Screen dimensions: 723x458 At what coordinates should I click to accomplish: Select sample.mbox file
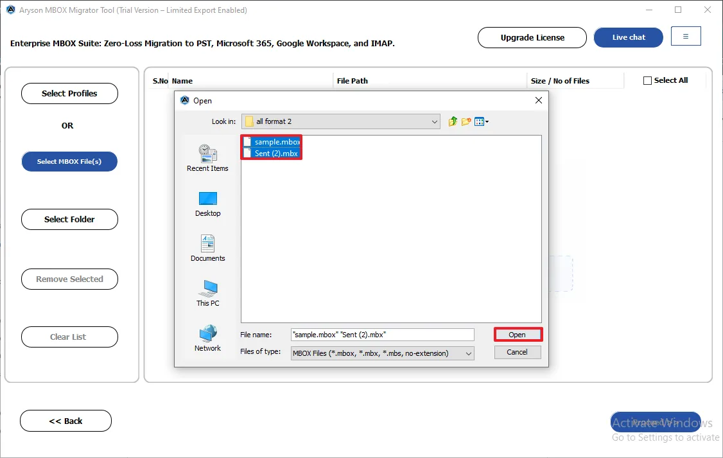tap(272, 141)
